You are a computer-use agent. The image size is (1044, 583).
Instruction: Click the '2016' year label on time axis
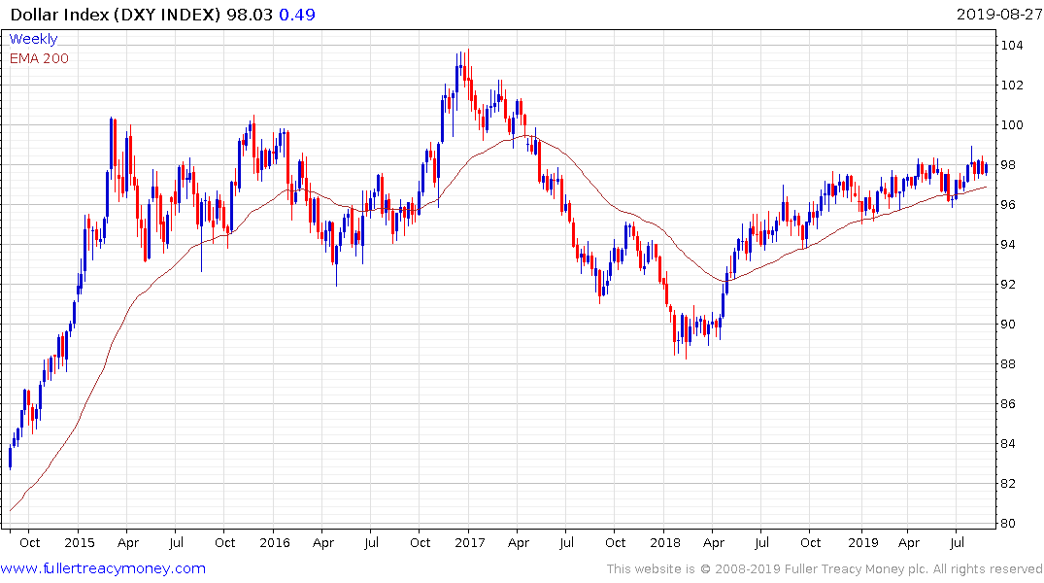(275, 543)
